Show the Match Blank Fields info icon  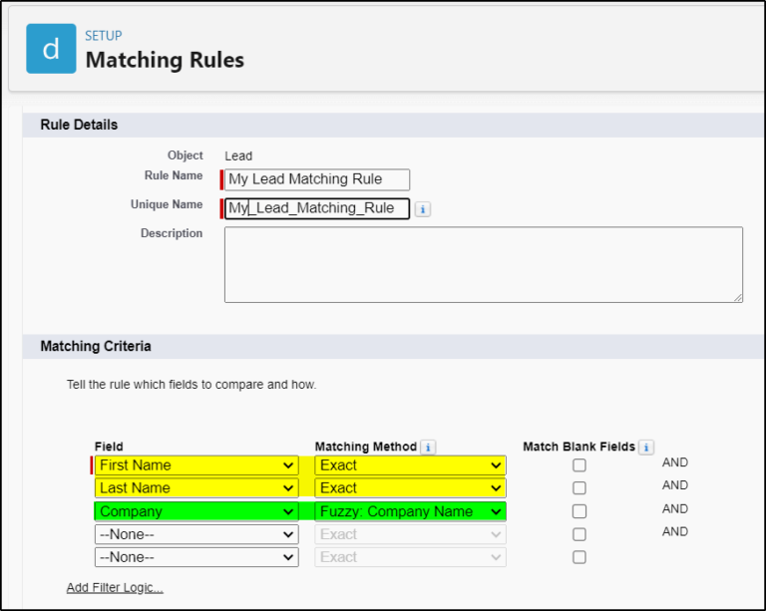646,447
